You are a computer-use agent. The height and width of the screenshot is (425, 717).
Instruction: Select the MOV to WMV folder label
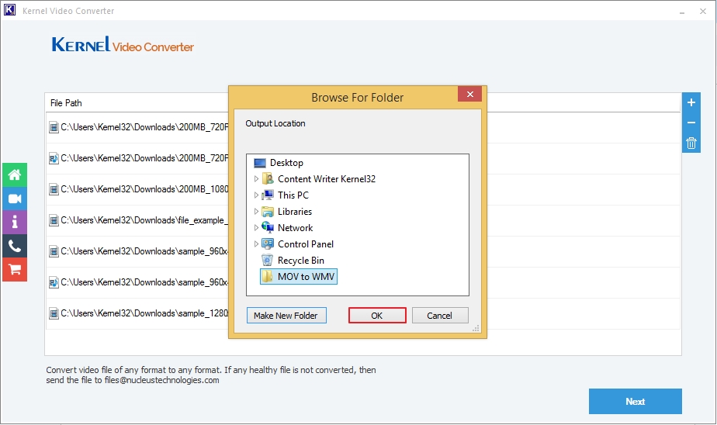[306, 276]
